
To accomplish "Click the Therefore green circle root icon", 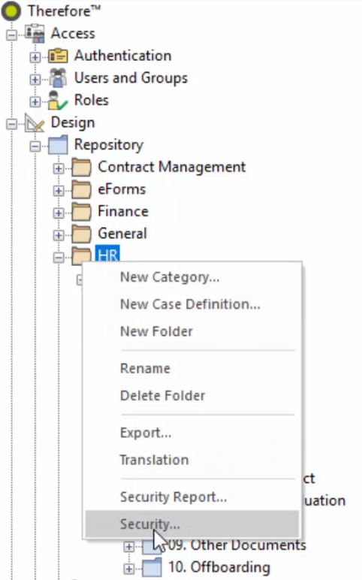I will [x=11, y=11].
